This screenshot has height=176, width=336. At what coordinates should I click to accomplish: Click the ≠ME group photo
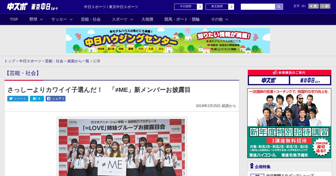point(122,147)
